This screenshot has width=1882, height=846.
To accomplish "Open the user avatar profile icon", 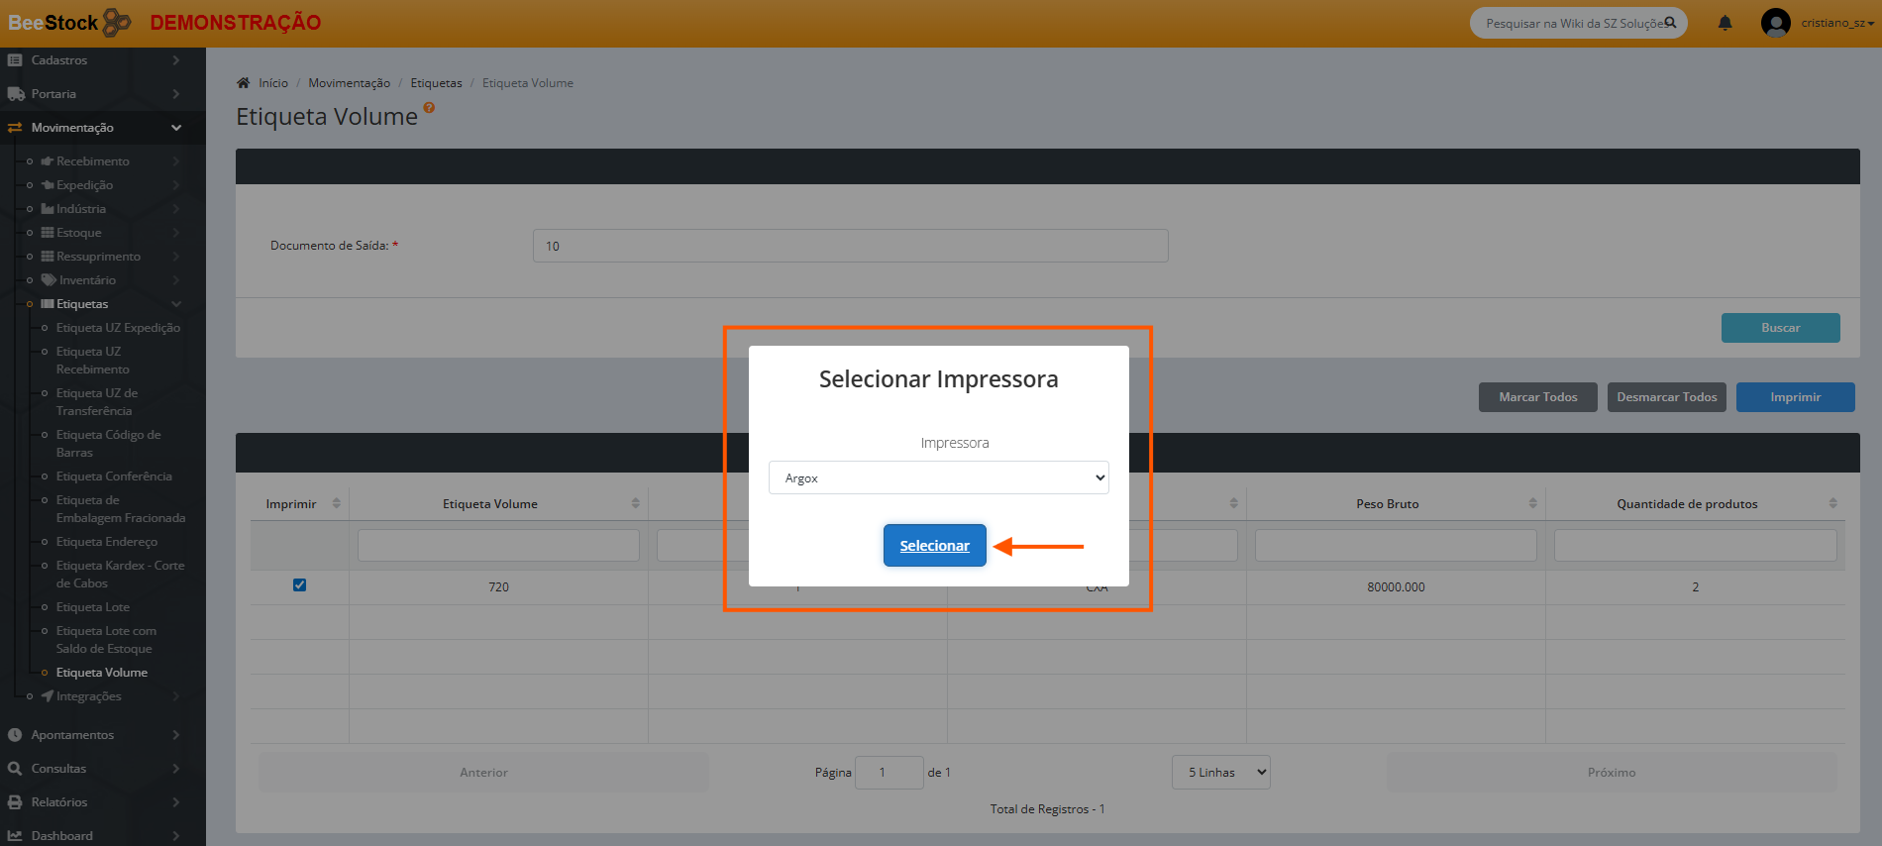I will [1775, 23].
